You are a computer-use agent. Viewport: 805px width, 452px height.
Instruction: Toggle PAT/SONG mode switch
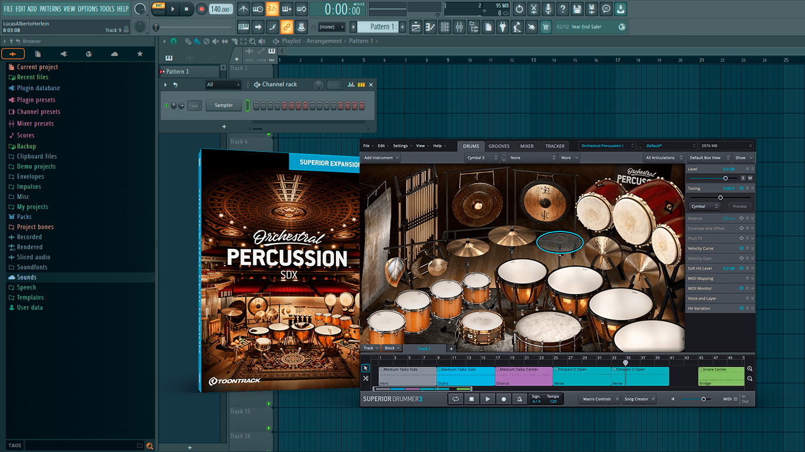(x=159, y=9)
